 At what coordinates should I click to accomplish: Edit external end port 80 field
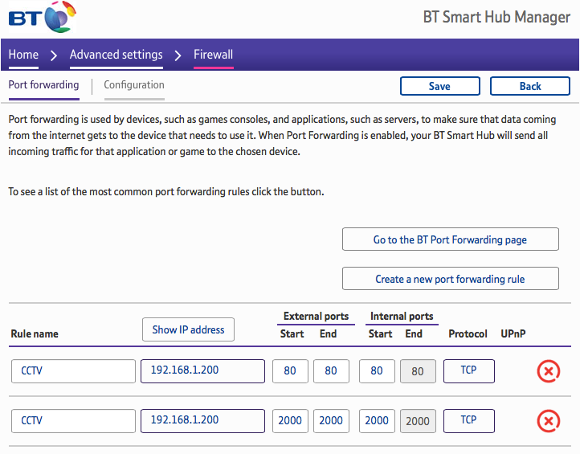pyautogui.click(x=331, y=371)
